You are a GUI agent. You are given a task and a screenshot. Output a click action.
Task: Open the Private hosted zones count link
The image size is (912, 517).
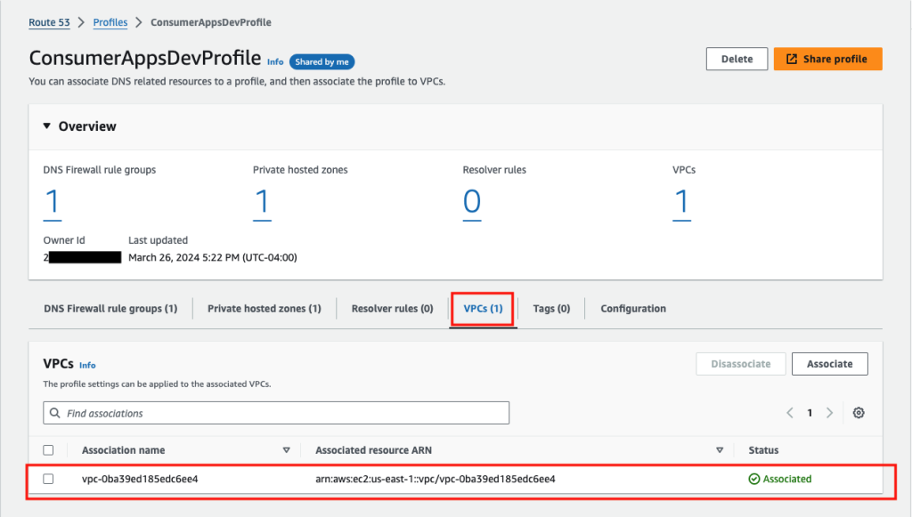(x=262, y=203)
